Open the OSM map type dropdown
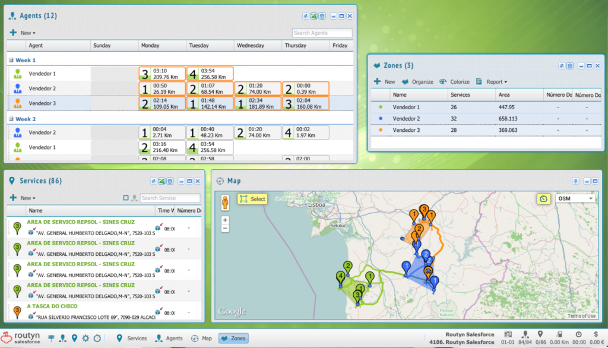608x348 pixels. (x=575, y=198)
